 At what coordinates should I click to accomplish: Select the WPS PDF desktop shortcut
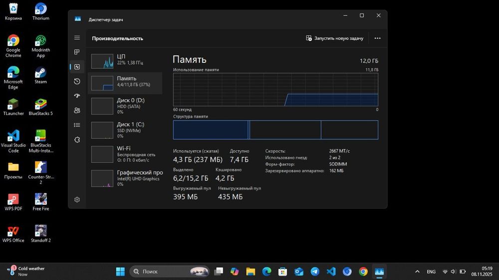(x=13, y=202)
